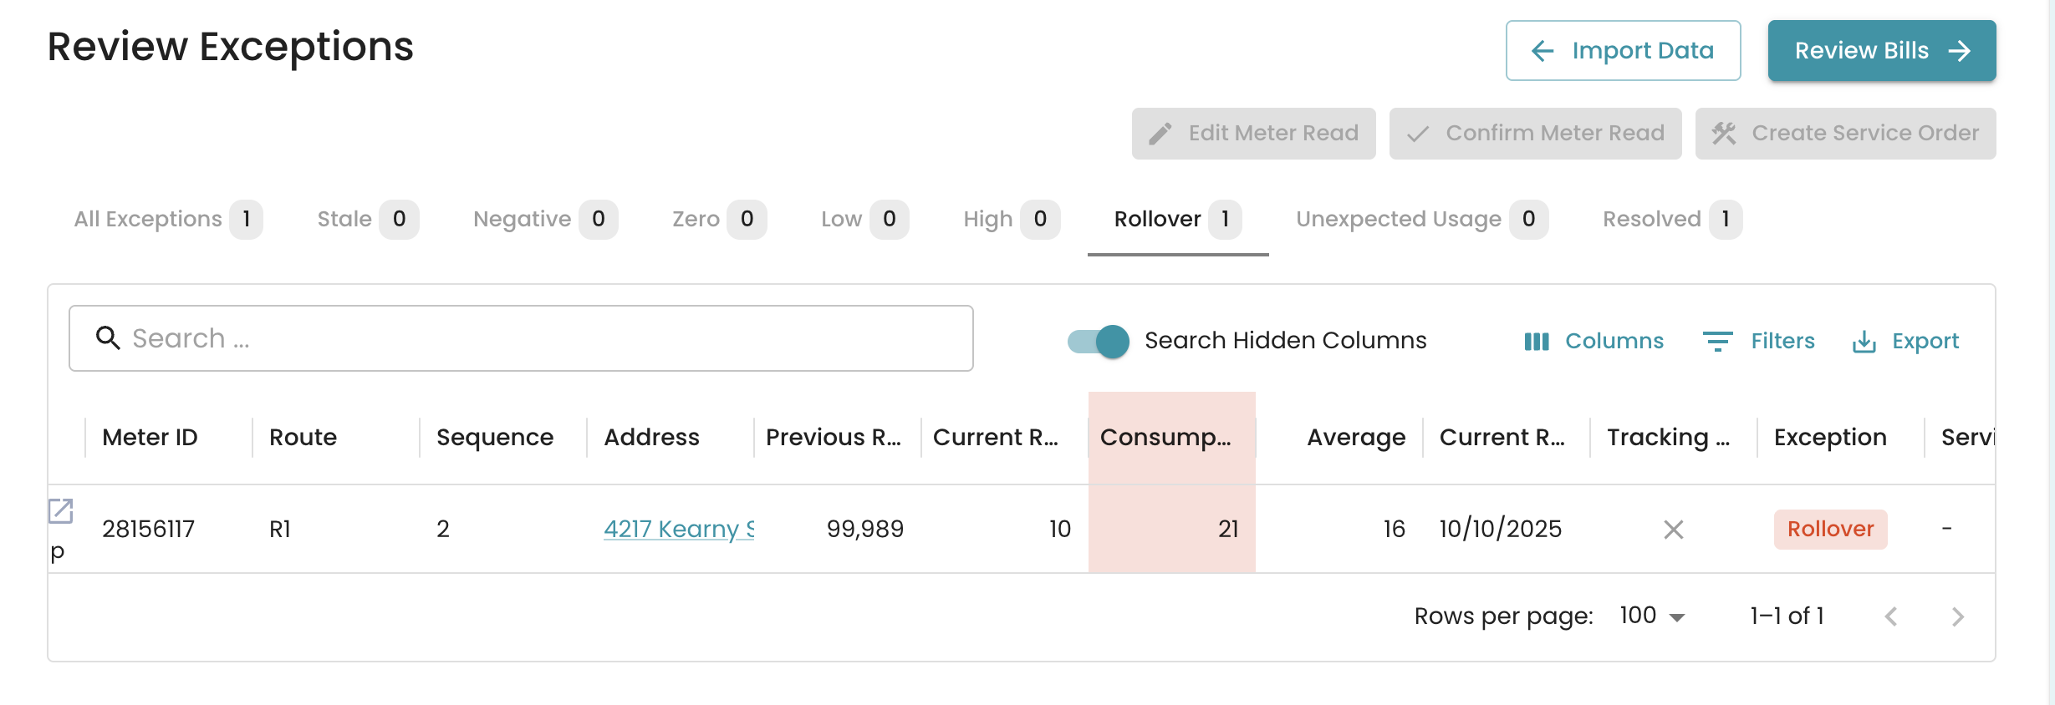Click the Filters lines icon
Viewport: 2055px width, 705px height.
click(x=1717, y=342)
